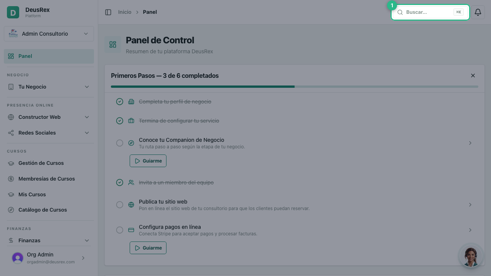This screenshot has height=276, width=491.
Task: Click the Catálogo de Cursos compass icon
Action: coord(11,210)
